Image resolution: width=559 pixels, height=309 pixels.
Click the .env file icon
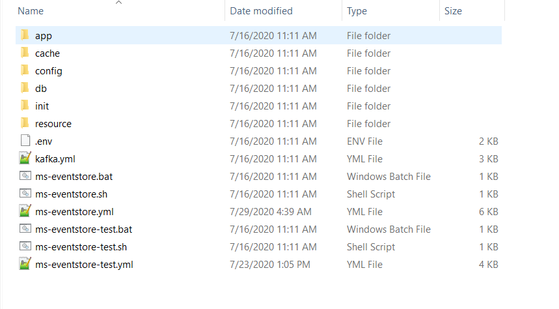[25, 141]
